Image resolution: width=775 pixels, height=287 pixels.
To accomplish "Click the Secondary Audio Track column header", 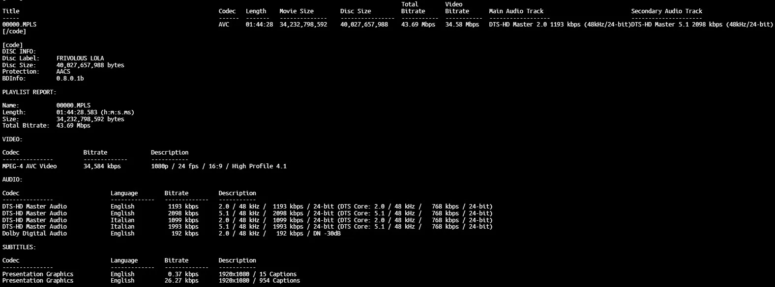I will 666,11.
